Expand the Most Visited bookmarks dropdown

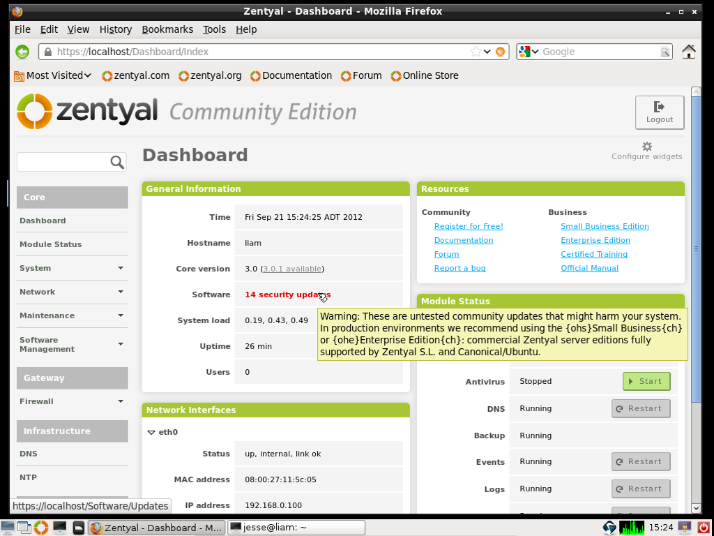pos(53,75)
